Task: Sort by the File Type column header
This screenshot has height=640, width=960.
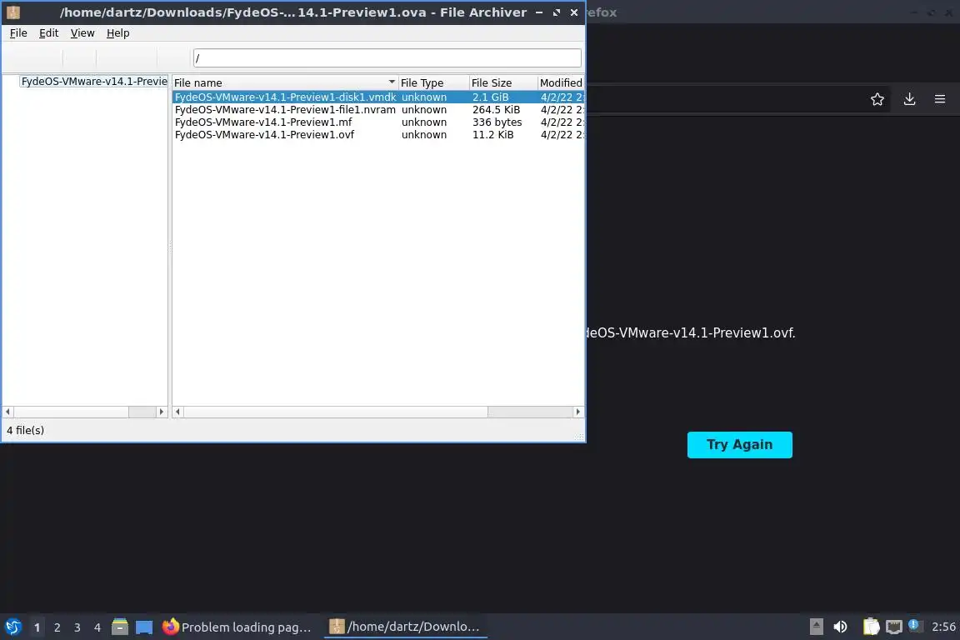Action: point(432,82)
